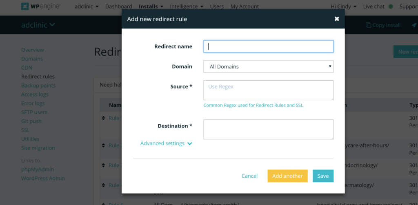Open Live chat
The width and height of the screenshot is (418, 205).
[374, 7]
